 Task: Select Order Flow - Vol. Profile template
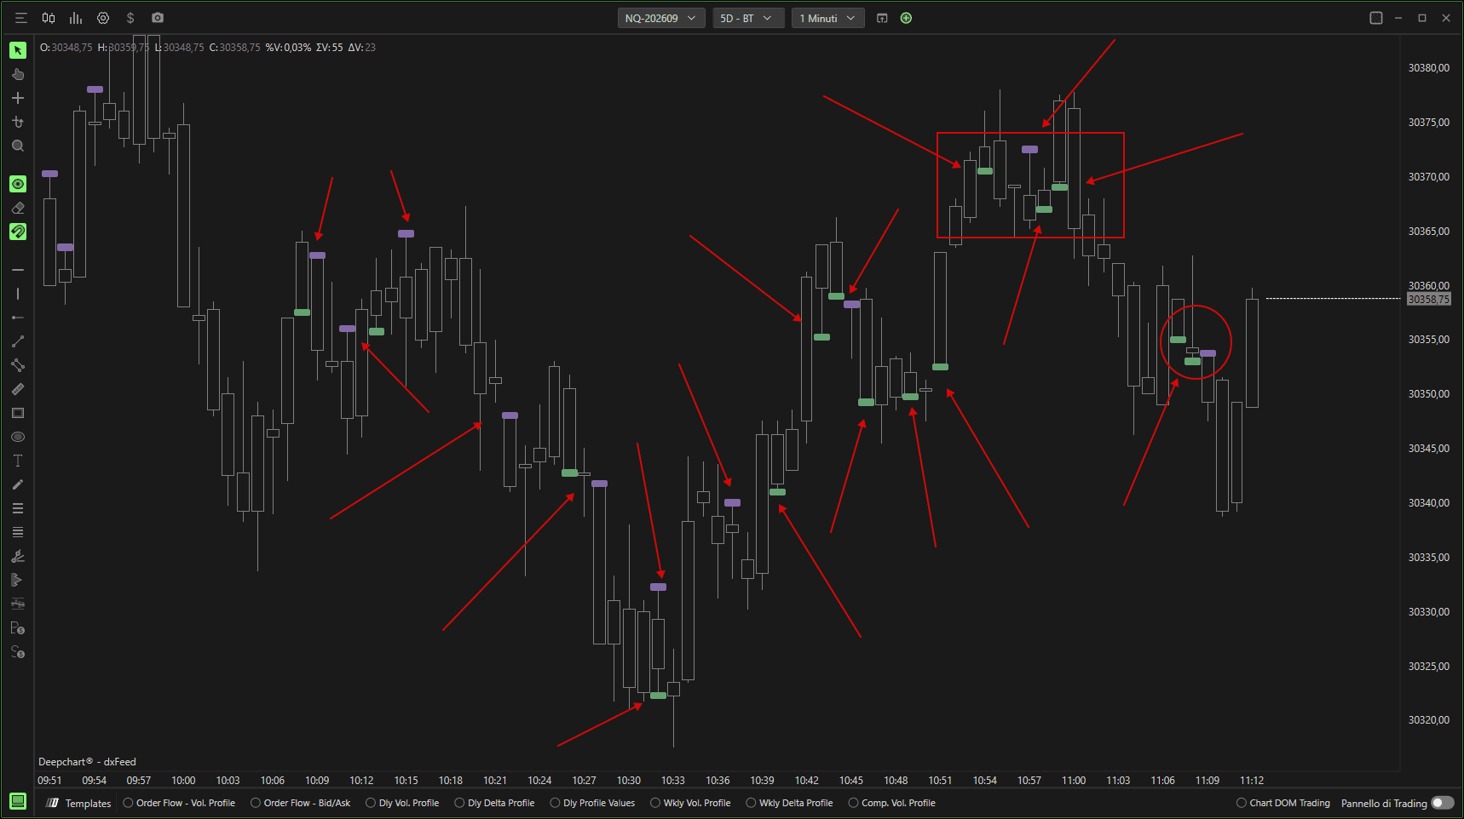coord(179,803)
